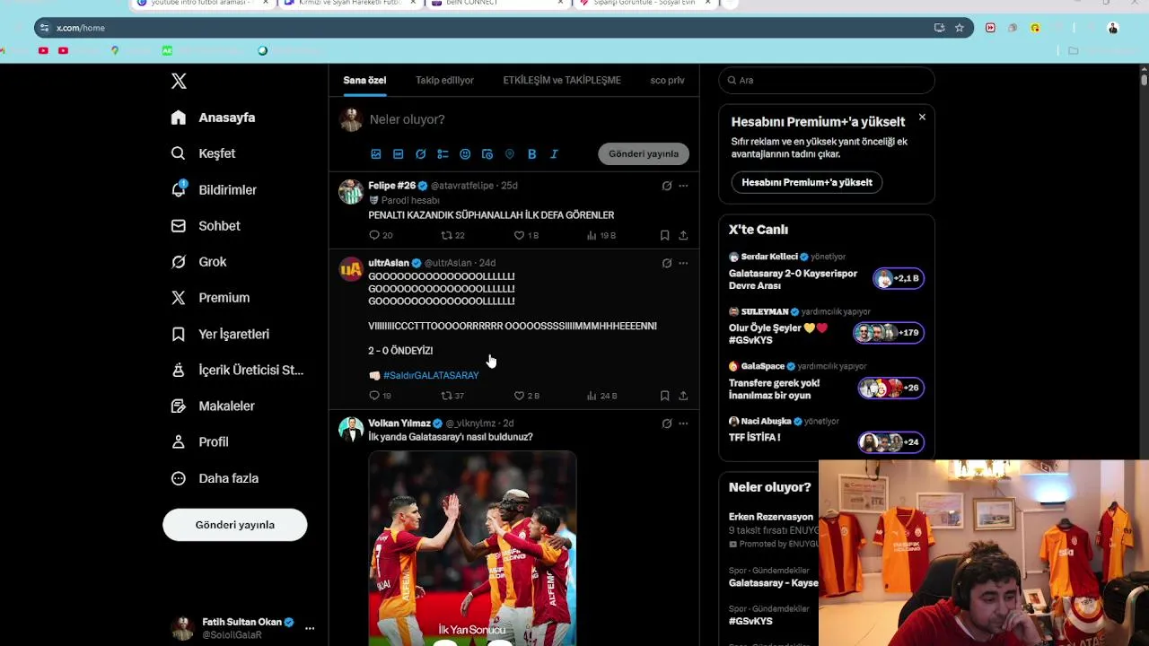Screen dimensions: 1149x646
Task: Expand the Daha fazla menu
Action: [x=215, y=478]
